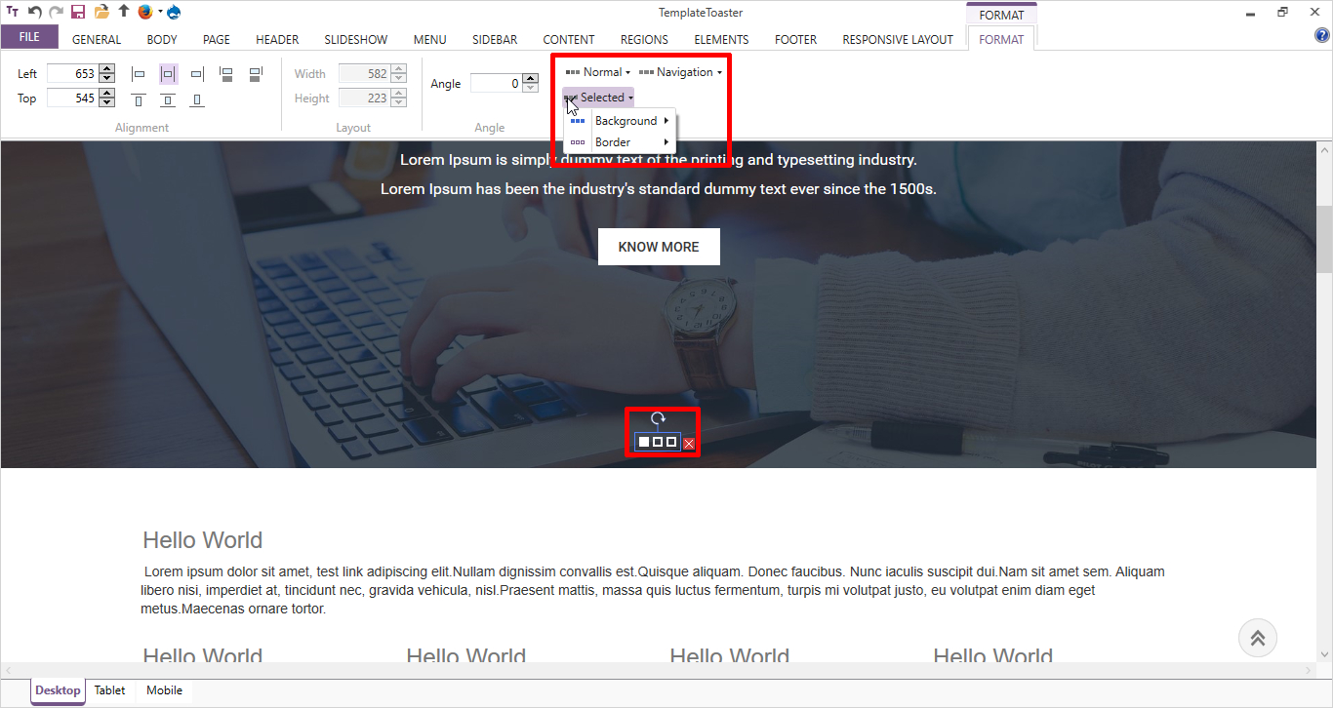The width and height of the screenshot is (1333, 708).
Task: Click the rotate handle above slideshow indicators
Action: pos(658,418)
